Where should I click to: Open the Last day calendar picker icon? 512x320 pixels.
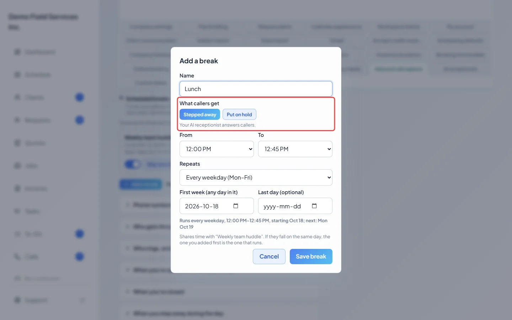(314, 206)
